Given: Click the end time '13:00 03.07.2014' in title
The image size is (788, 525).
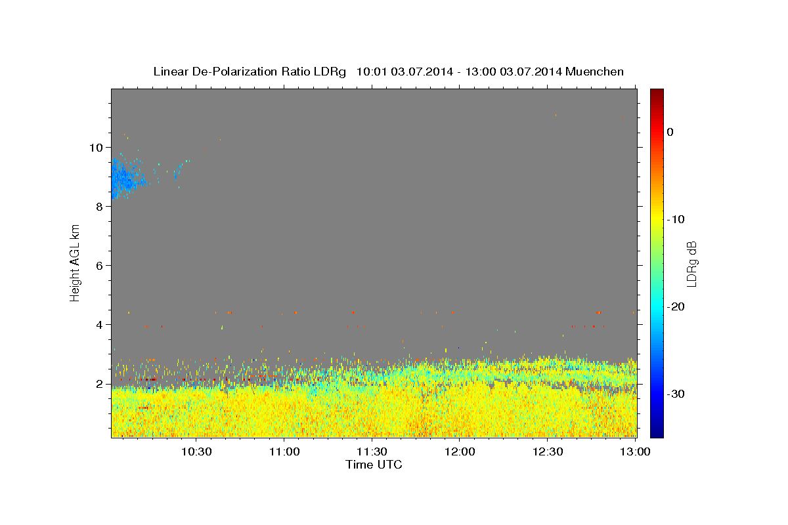Looking at the screenshot, I should click(x=513, y=72).
